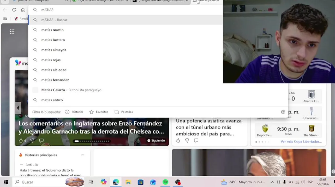This screenshot has height=187, width=335.
Task: Show hidden system tray icons
Action: pos(272,182)
